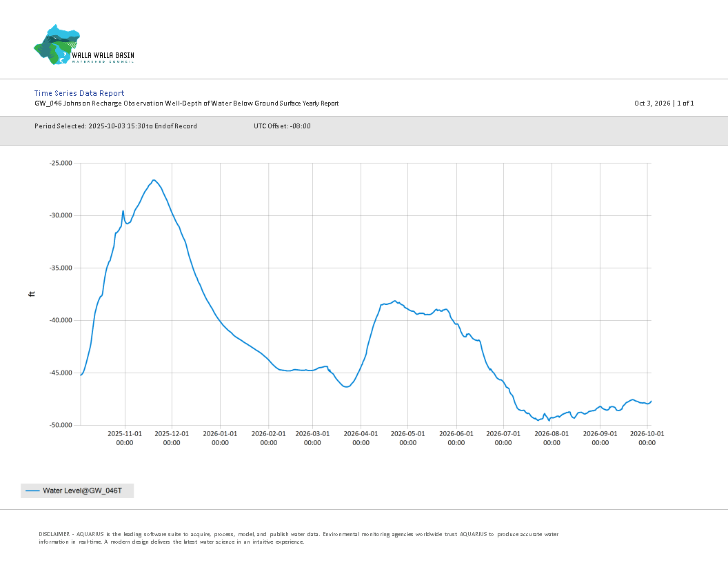
Task: Click the 2026-07-01 x-axis date label
Action: [503, 438]
